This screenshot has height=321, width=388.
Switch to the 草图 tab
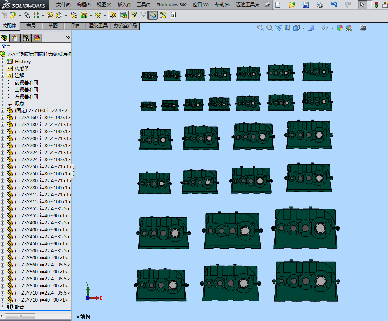[x=53, y=26]
